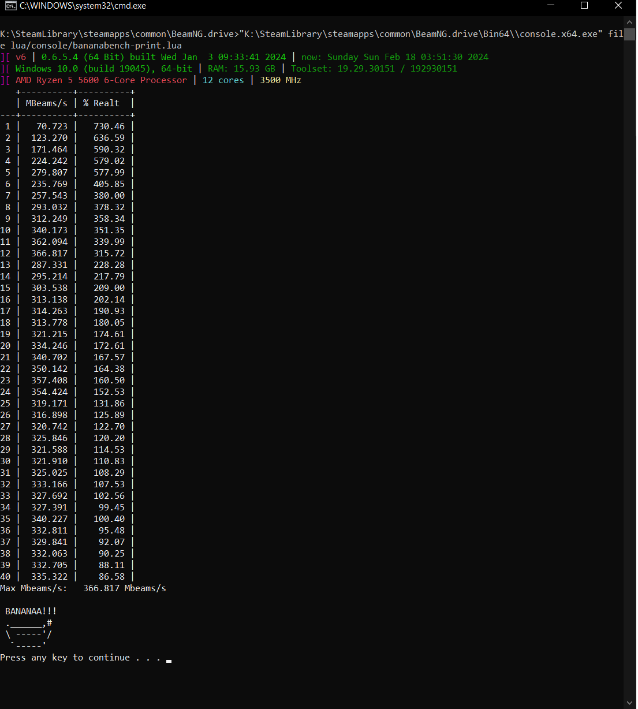This screenshot has width=638, height=709.
Task: Click value 730.46 in row 1
Action: [109, 126]
